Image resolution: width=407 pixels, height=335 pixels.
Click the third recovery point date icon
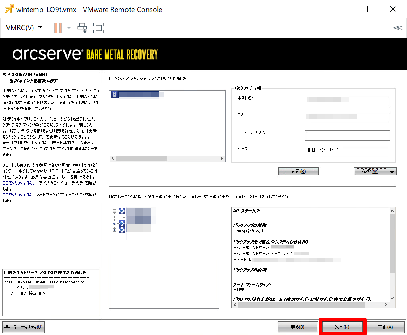(x=122, y=229)
